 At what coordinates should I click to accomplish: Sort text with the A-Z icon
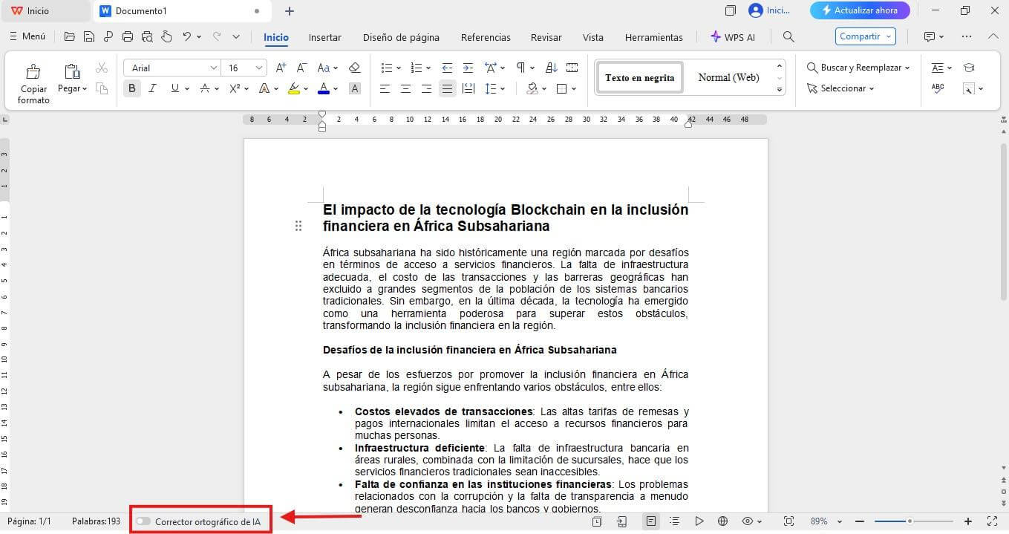coord(551,68)
